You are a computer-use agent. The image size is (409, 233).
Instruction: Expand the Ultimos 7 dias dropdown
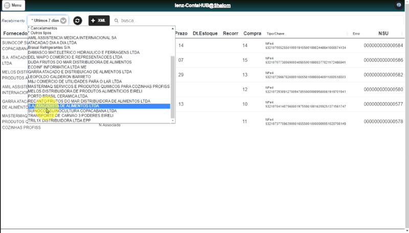48,20
